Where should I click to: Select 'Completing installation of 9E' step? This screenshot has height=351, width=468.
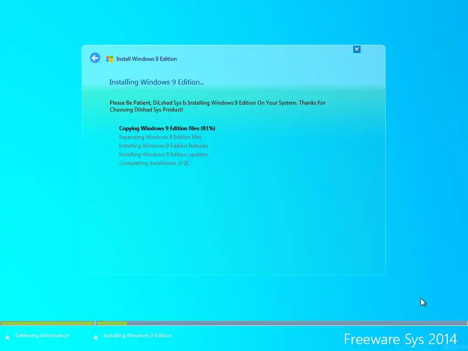coord(154,163)
